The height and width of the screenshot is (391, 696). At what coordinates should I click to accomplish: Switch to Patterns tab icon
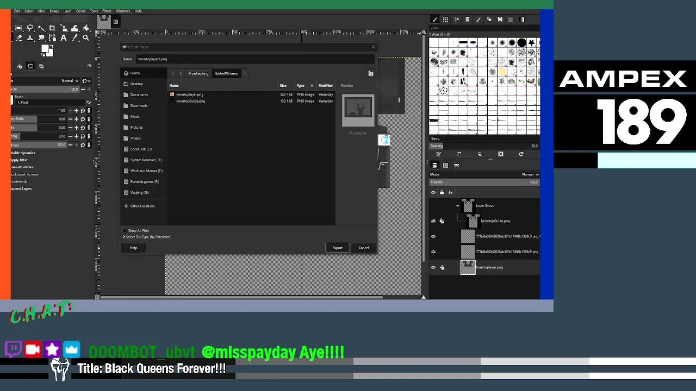click(x=511, y=20)
